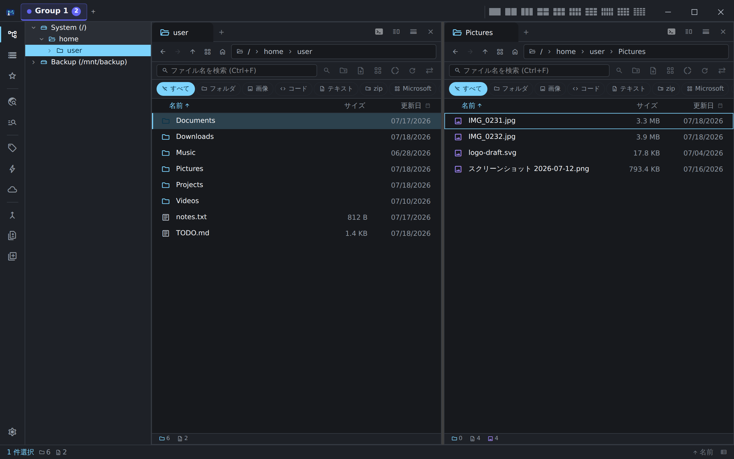Open the favorites star icon in sidebar
The height and width of the screenshot is (459, 734).
(12, 76)
